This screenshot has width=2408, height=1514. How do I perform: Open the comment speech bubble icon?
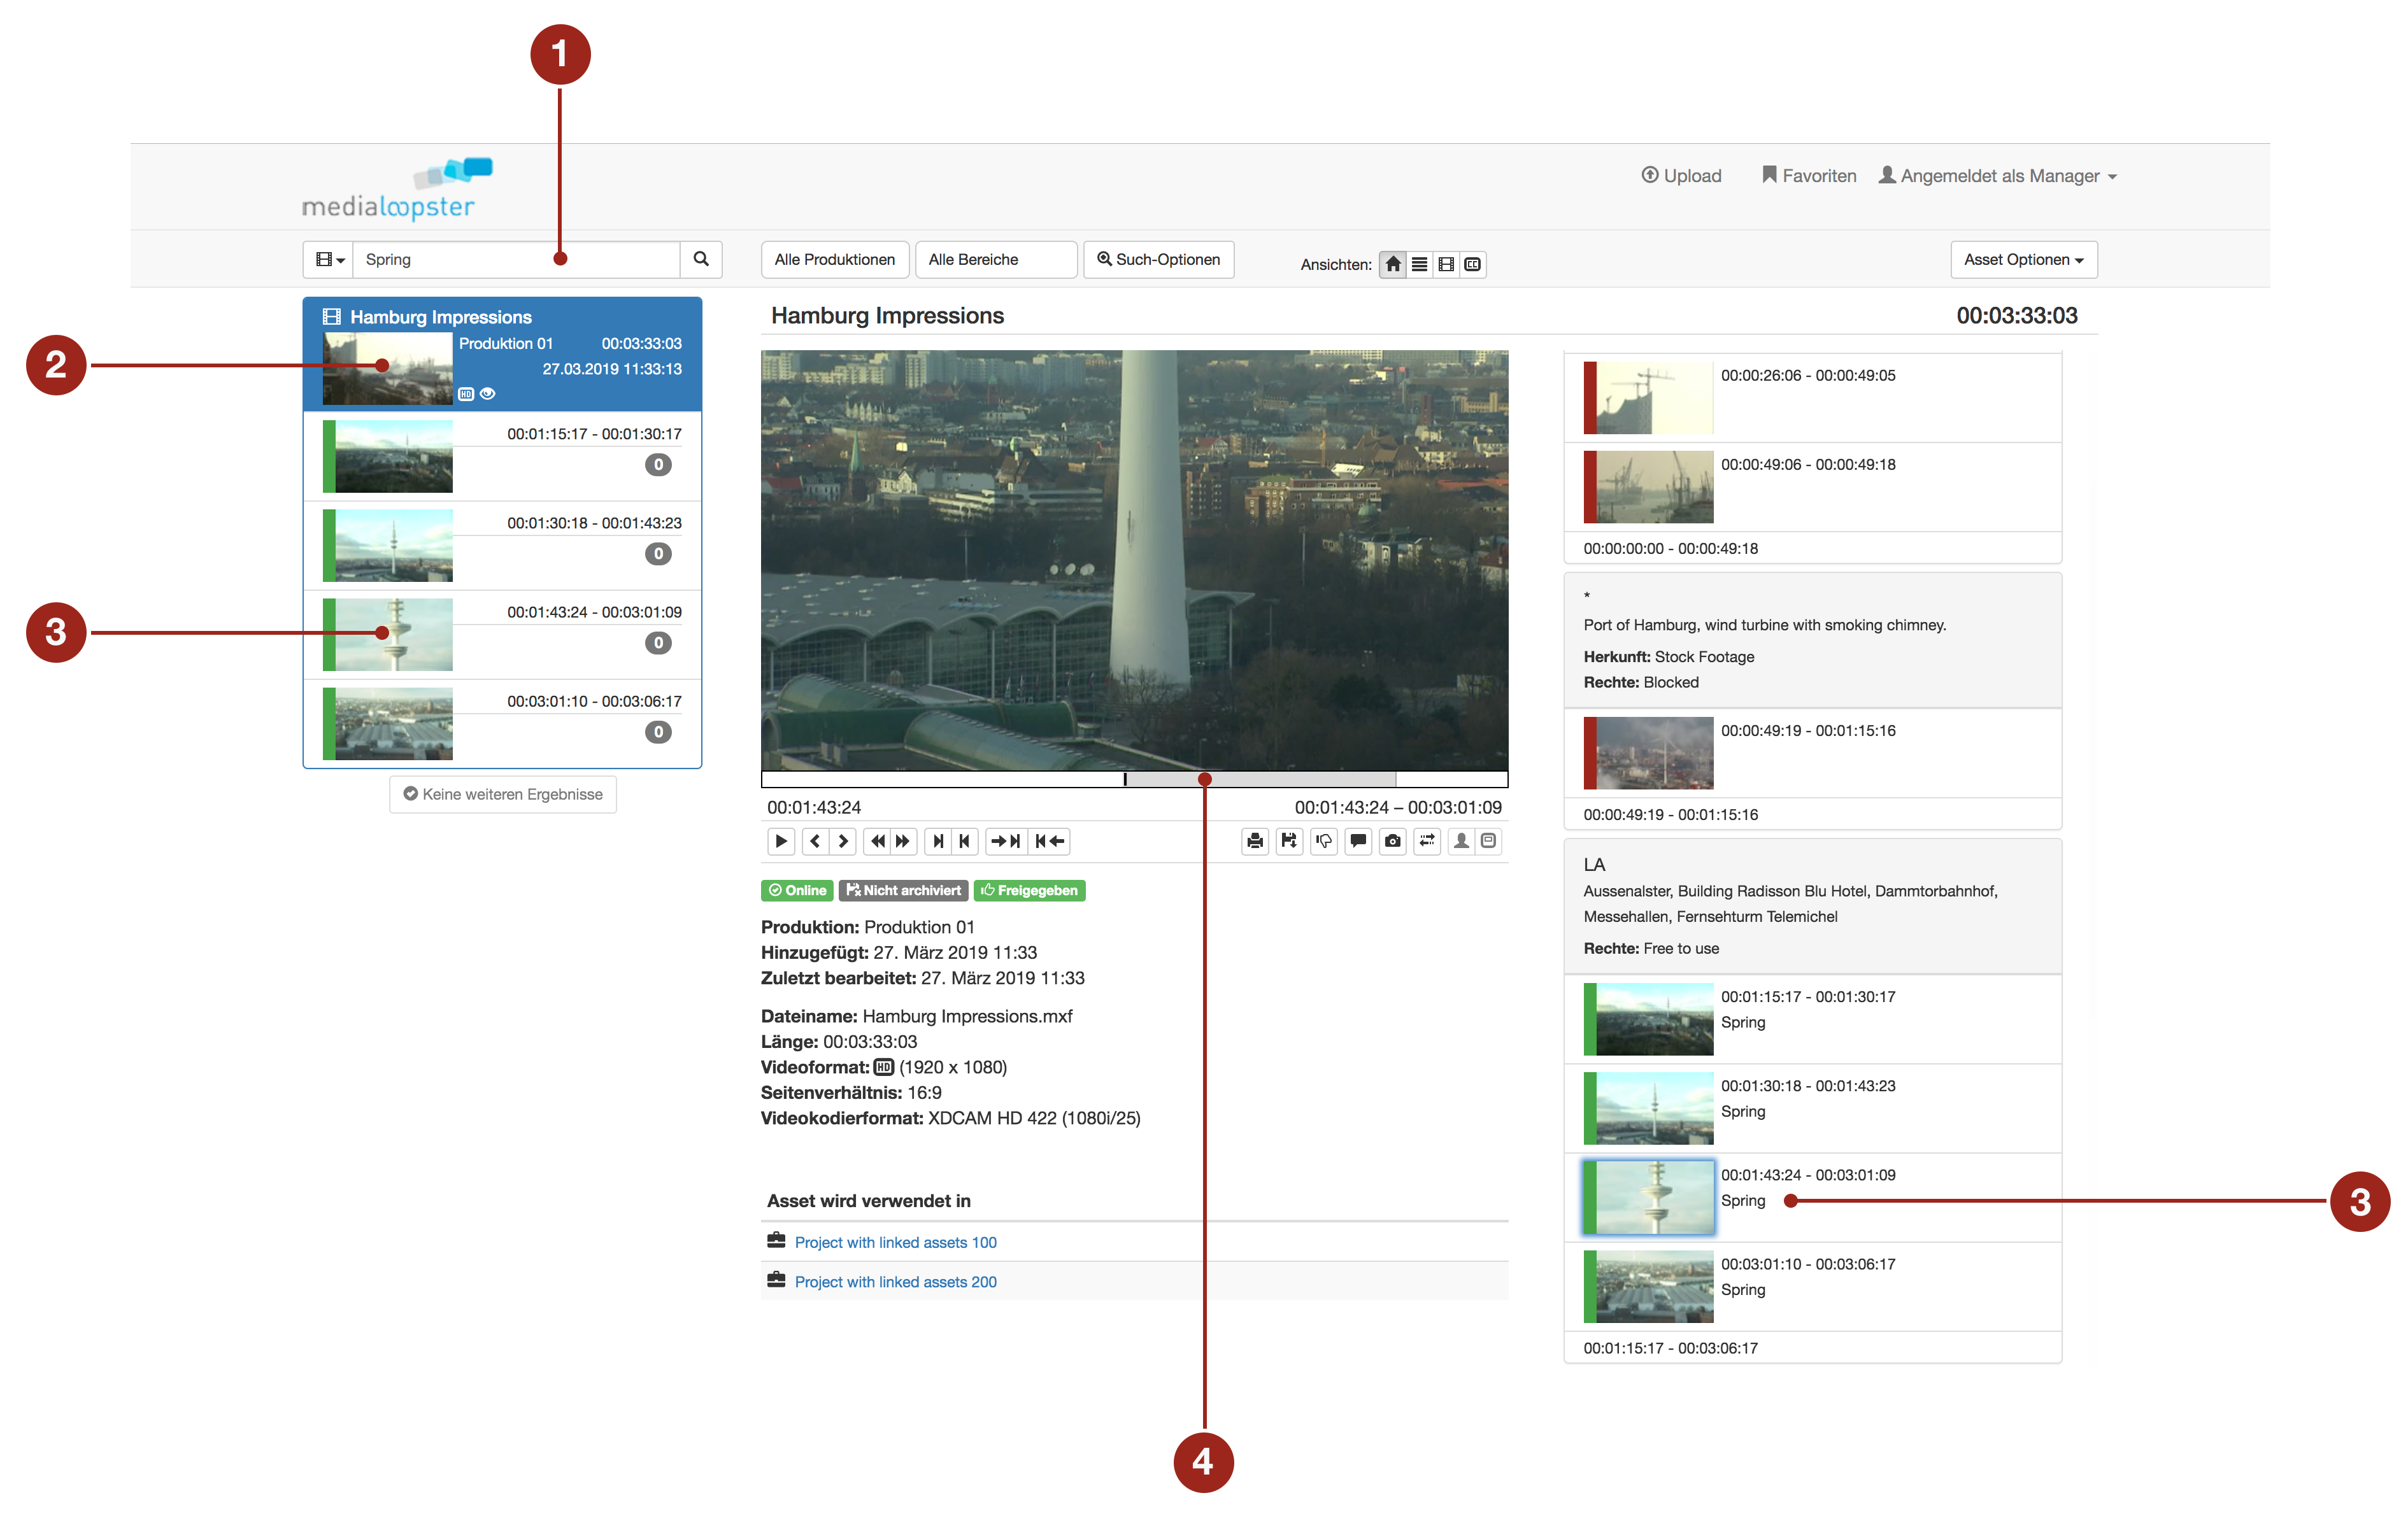click(1358, 841)
